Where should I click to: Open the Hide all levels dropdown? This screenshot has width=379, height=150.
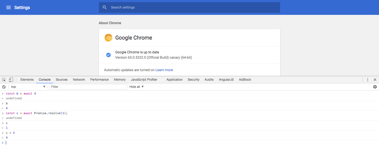(137, 87)
